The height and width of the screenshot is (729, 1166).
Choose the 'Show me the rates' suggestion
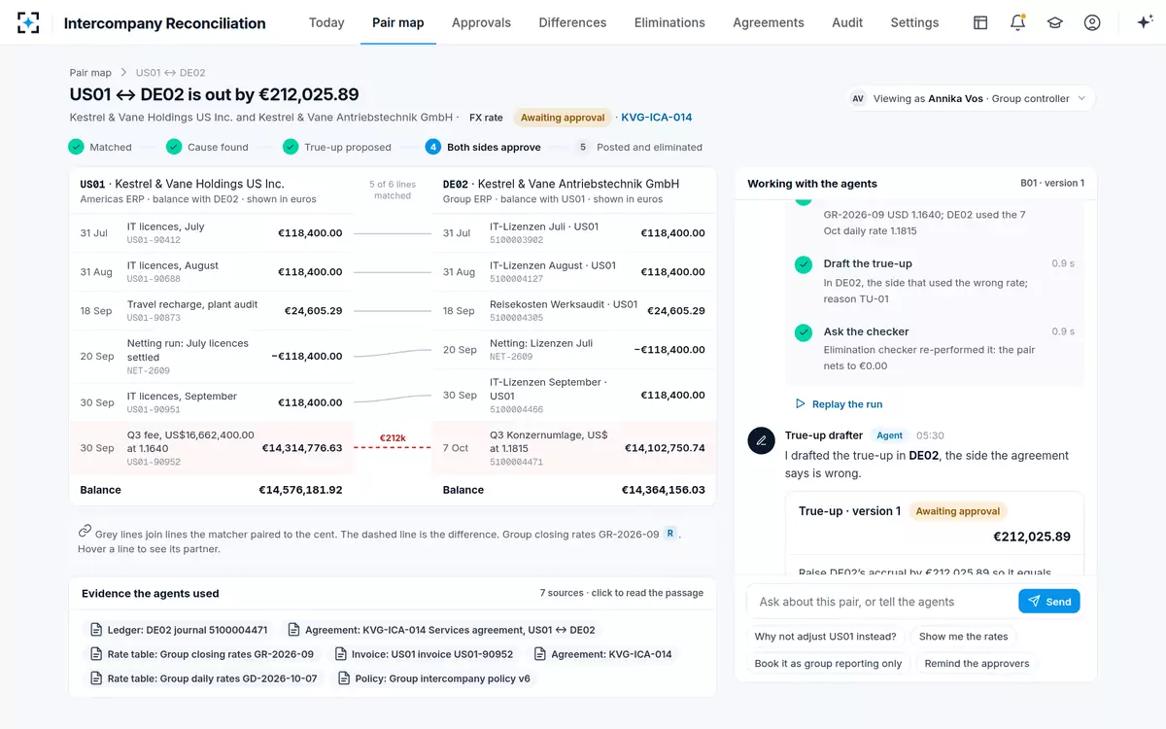964,637
